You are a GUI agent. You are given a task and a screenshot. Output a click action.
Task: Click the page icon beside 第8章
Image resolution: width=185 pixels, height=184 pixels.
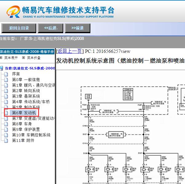(6, 124)
